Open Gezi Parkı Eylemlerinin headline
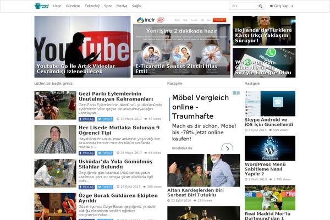This screenshot has width=330, height=220. coord(116,96)
